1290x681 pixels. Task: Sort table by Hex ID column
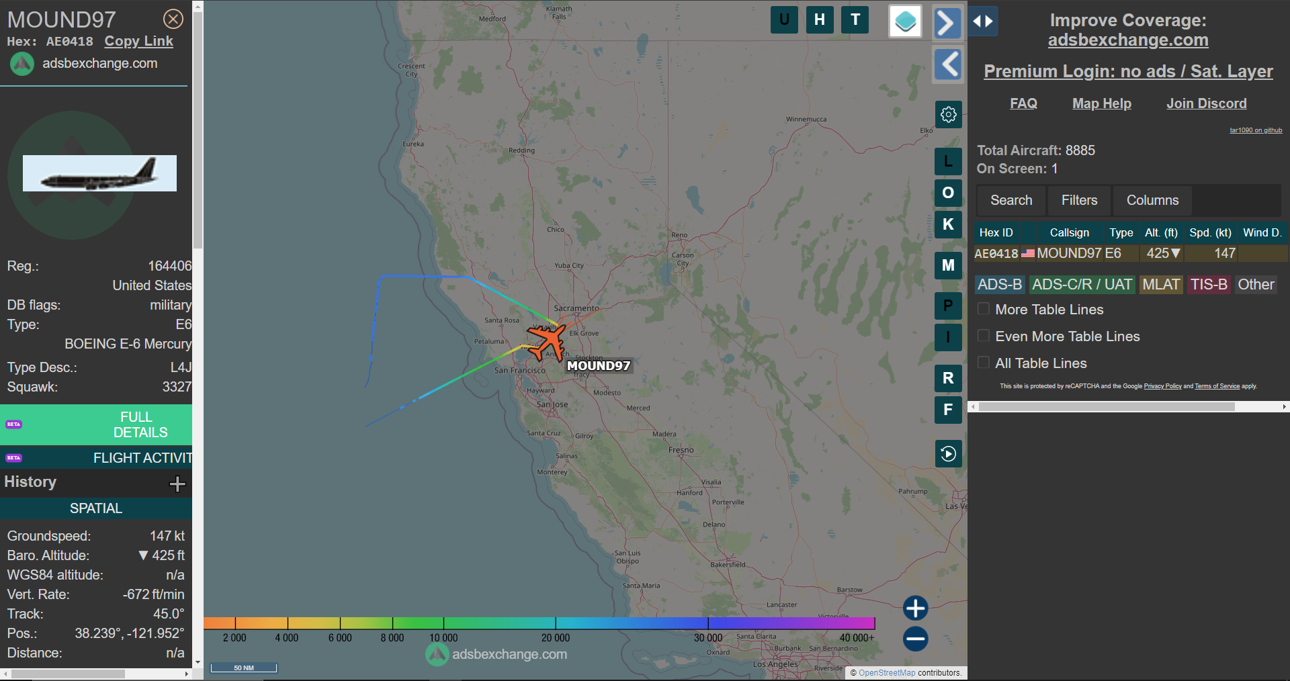996,232
